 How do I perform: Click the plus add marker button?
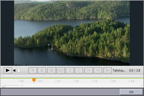tap(33, 71)
